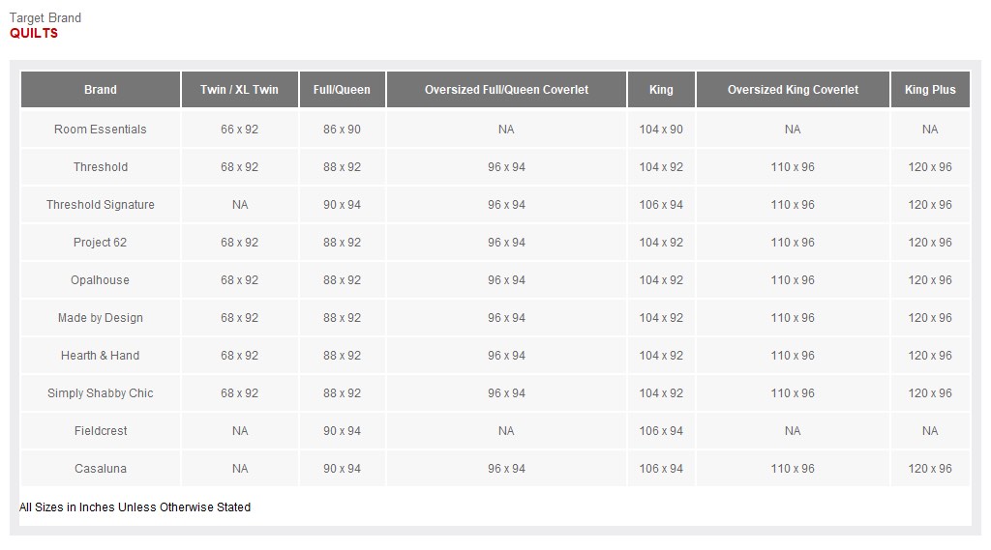Click Hearth & Hand Full/Queen 88 x 92
The image size is (991, 550).
(x=342, y=356)
